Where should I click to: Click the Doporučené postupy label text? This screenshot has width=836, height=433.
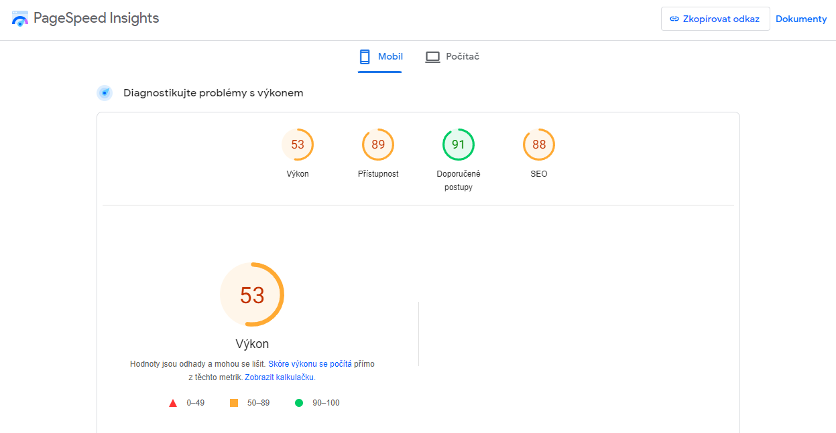pos(459,181)
